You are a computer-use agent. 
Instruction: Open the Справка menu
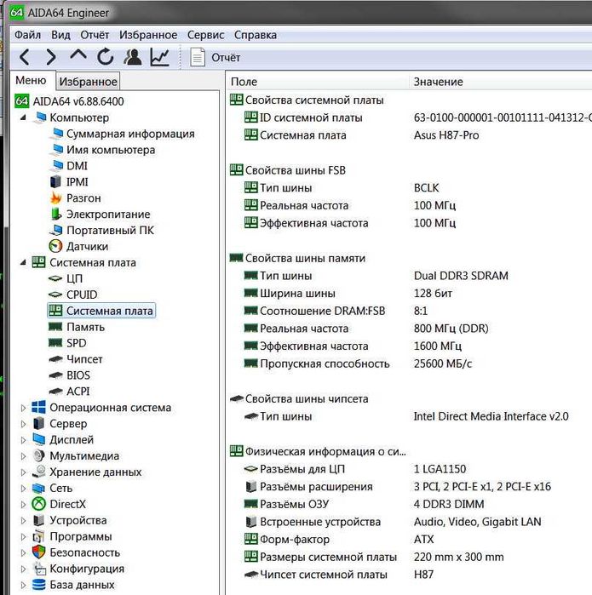pyautogui.click(x=256, y=35)
